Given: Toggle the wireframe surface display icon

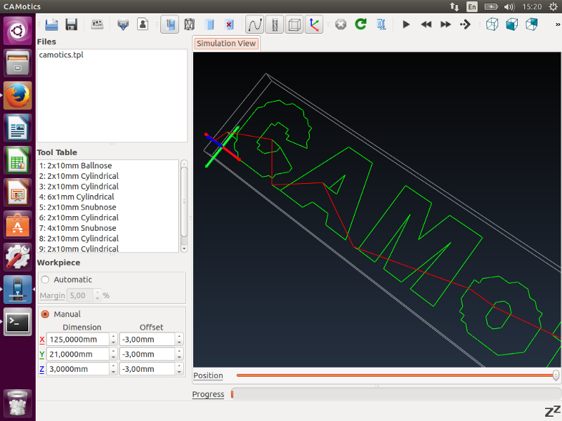Looking at the screenshot, I should coord(189,25).
